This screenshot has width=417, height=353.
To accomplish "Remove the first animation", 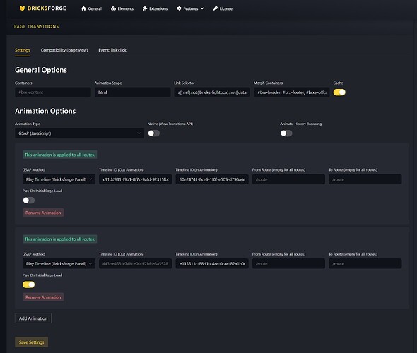I will coord(43,213).
